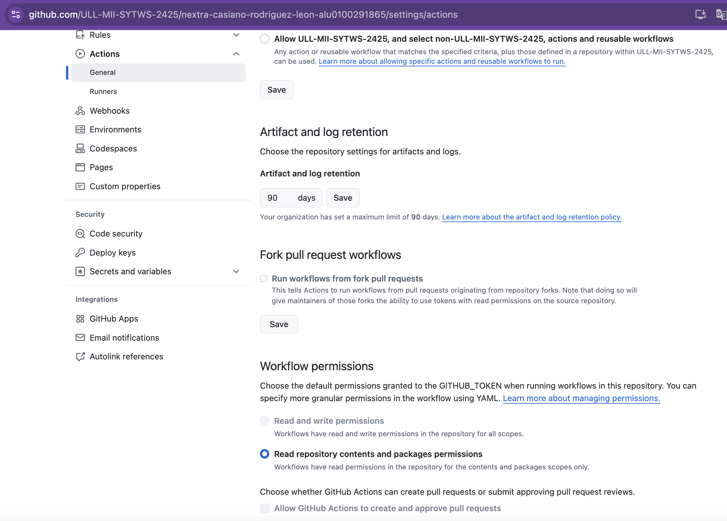Screen dimensions: 727x521
Task: Open the General settings menu item
Action: tap(102, 72)
